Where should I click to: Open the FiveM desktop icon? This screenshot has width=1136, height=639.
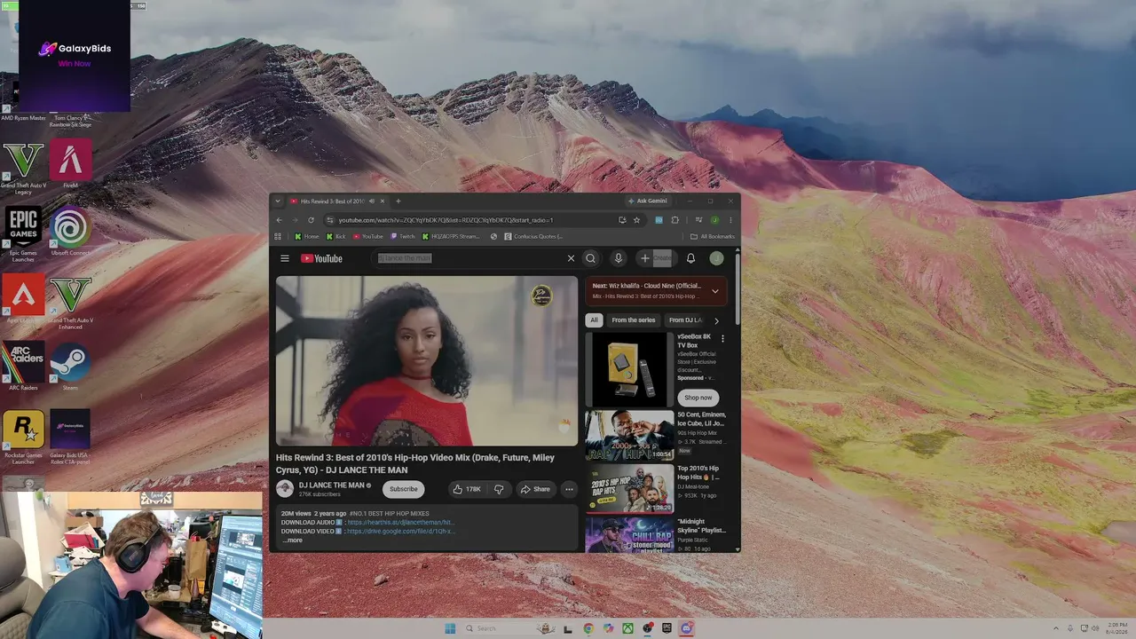coord(70,164)
